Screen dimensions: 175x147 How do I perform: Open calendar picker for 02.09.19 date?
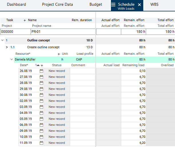(41, 101)
